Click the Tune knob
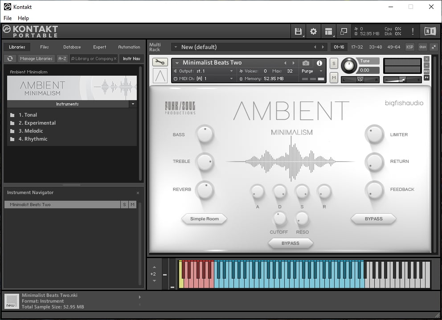442x320 pixels. [349, 65]
